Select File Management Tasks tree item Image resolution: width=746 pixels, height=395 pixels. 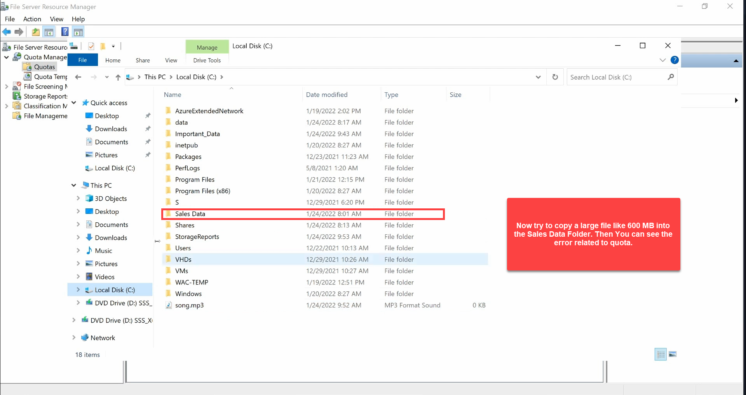coord(40,116)
